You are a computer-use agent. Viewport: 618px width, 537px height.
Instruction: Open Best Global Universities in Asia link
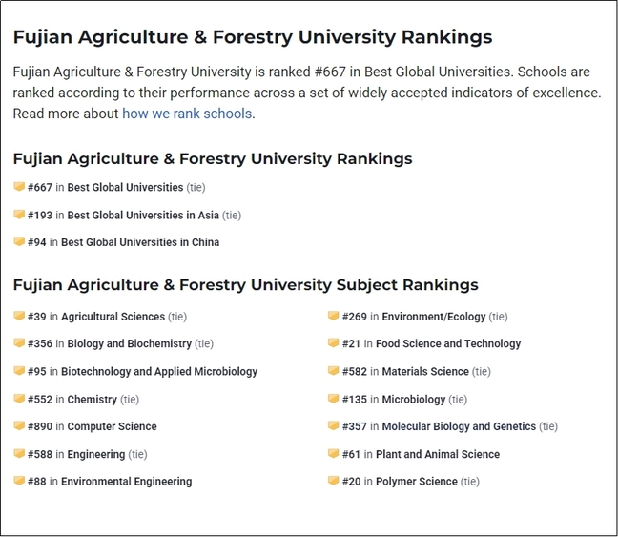[x=143, y=216]
